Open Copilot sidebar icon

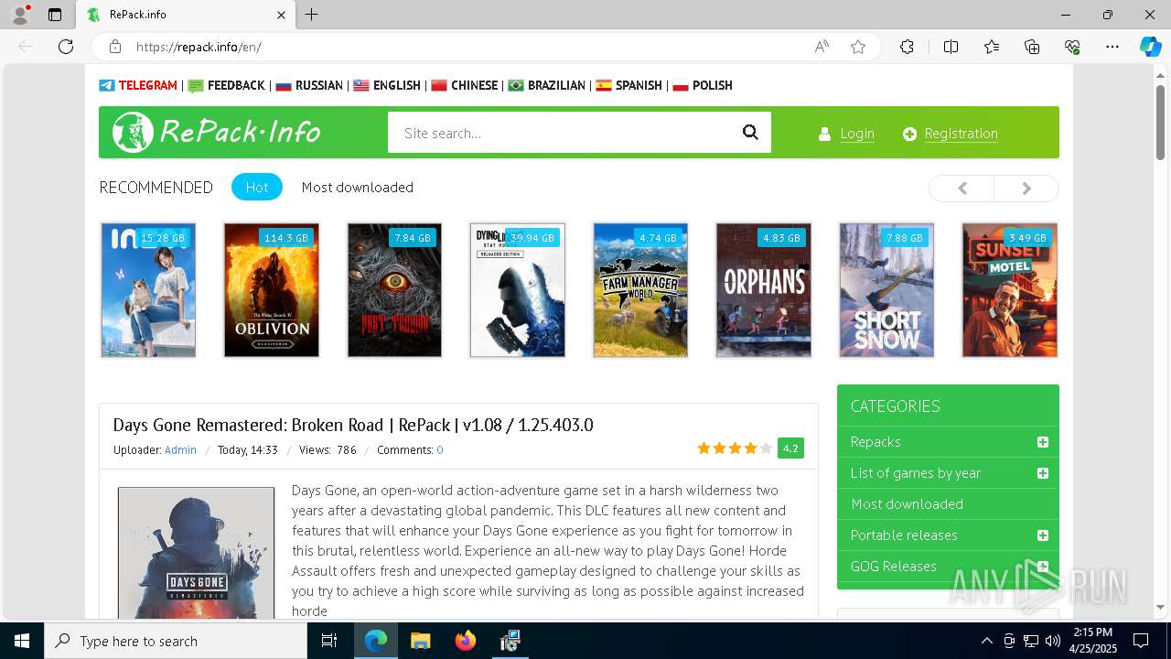coord(1150,47)
